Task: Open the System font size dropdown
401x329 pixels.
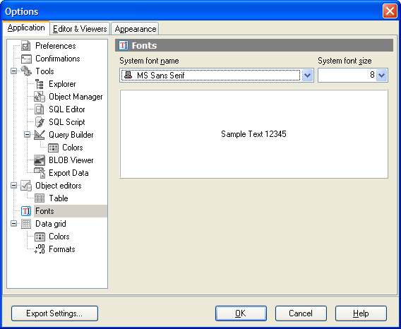Action: click(381, 76)
